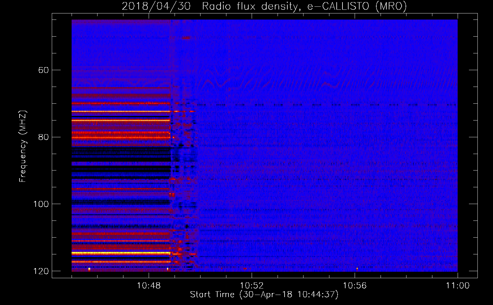Click the "Start Time (30-Apr-18 10:44:37)" label

[x=264, y=295]
